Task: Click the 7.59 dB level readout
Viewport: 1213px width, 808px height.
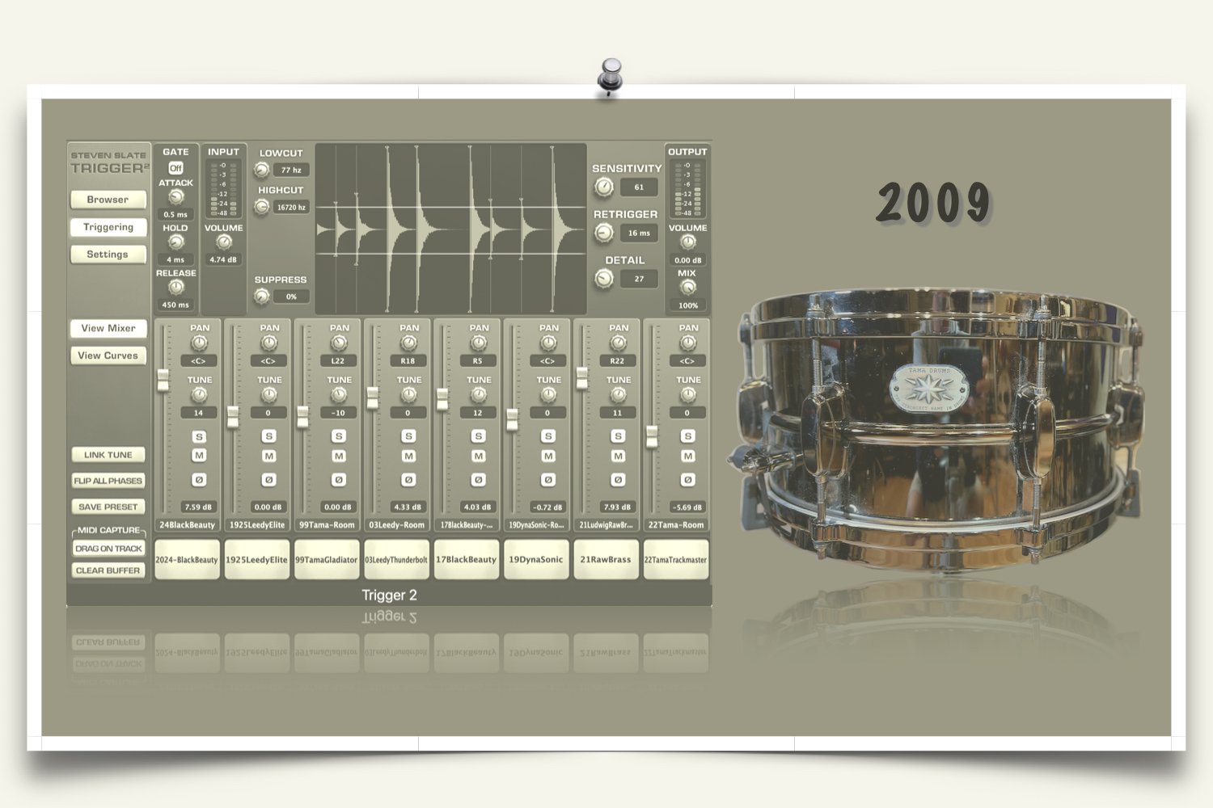Action: tap(198, 507)
